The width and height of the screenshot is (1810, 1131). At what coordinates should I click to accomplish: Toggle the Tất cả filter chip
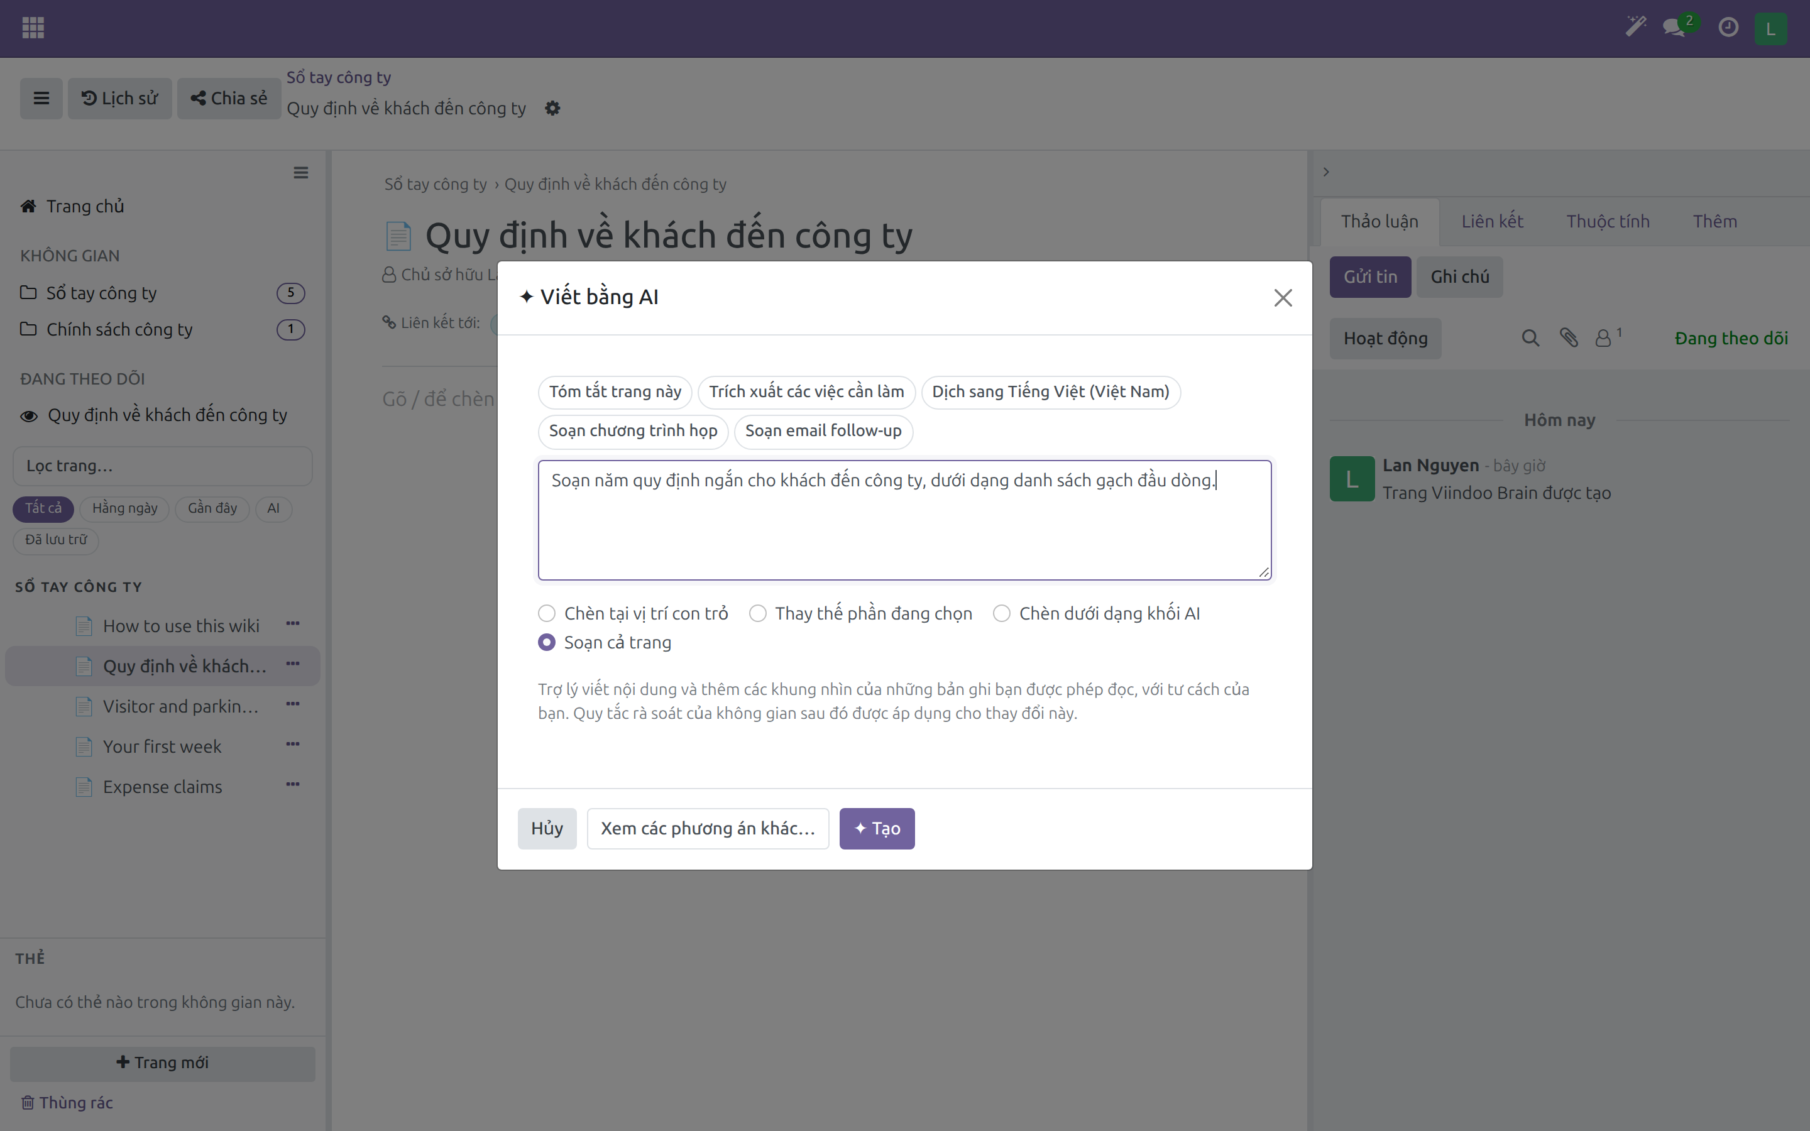[x=43, y=509]
